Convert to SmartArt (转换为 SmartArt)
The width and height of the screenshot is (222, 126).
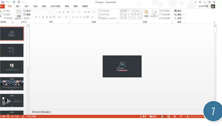[x=108, y=18]
